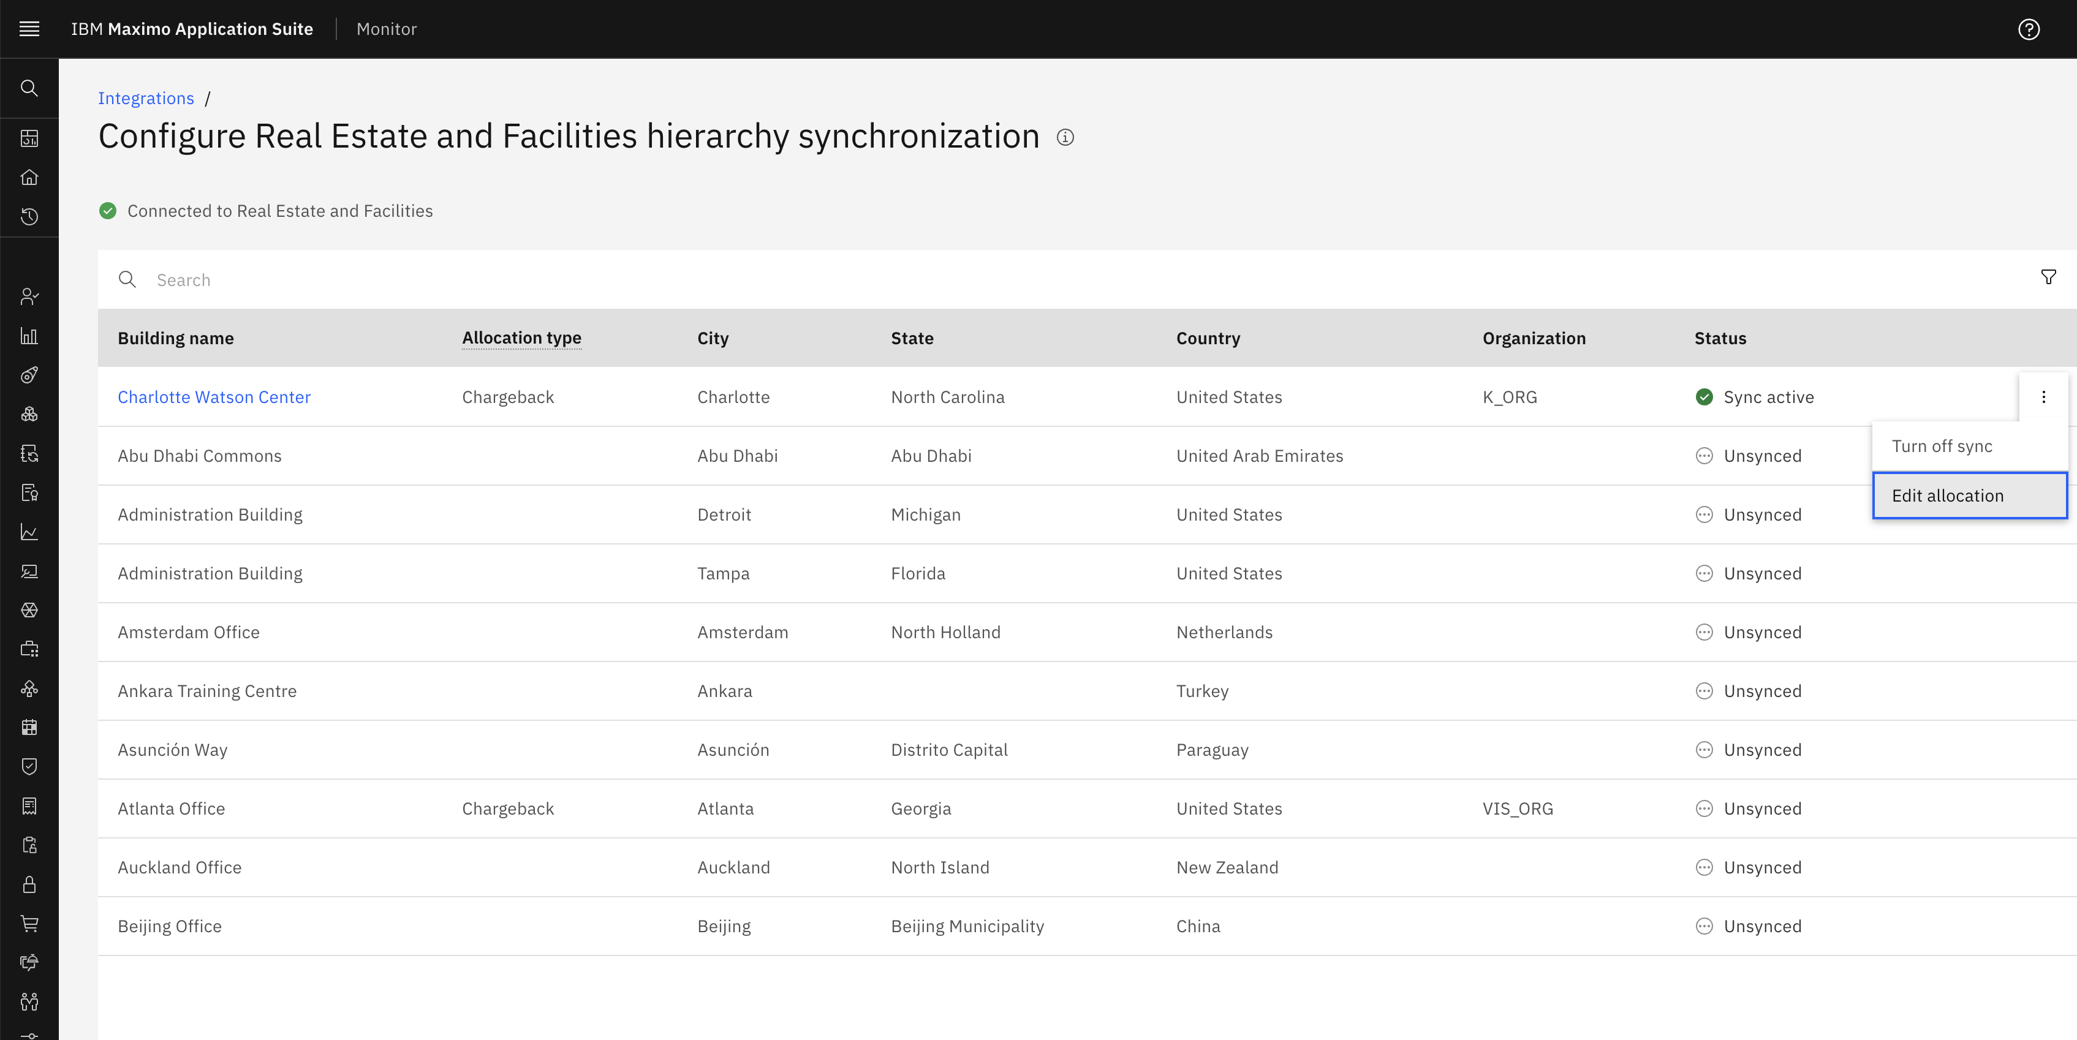This screenshot has width=2077, height=1040.
Task: Select the Amsterdam Office row
Action: coord(1087,633)
